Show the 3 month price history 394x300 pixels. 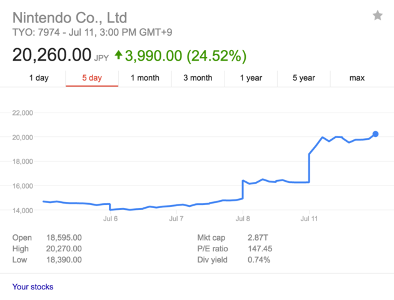pos(198,78)
